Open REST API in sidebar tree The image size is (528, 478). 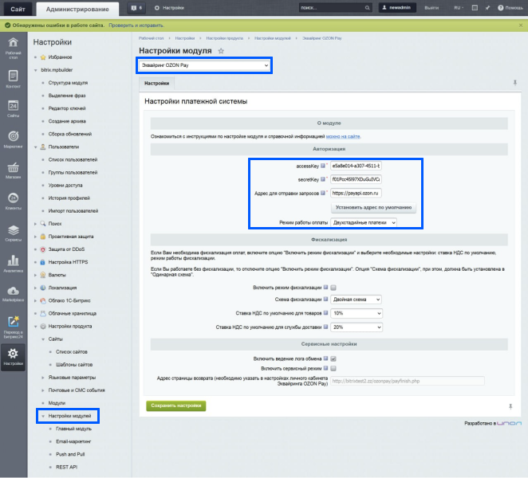point(66,467)
